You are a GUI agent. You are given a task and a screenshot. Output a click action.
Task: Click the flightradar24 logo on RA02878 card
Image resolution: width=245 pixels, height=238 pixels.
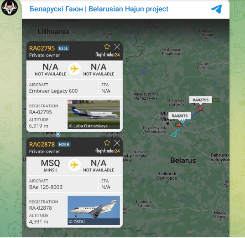pyautogui.click(x=108, y=151)
